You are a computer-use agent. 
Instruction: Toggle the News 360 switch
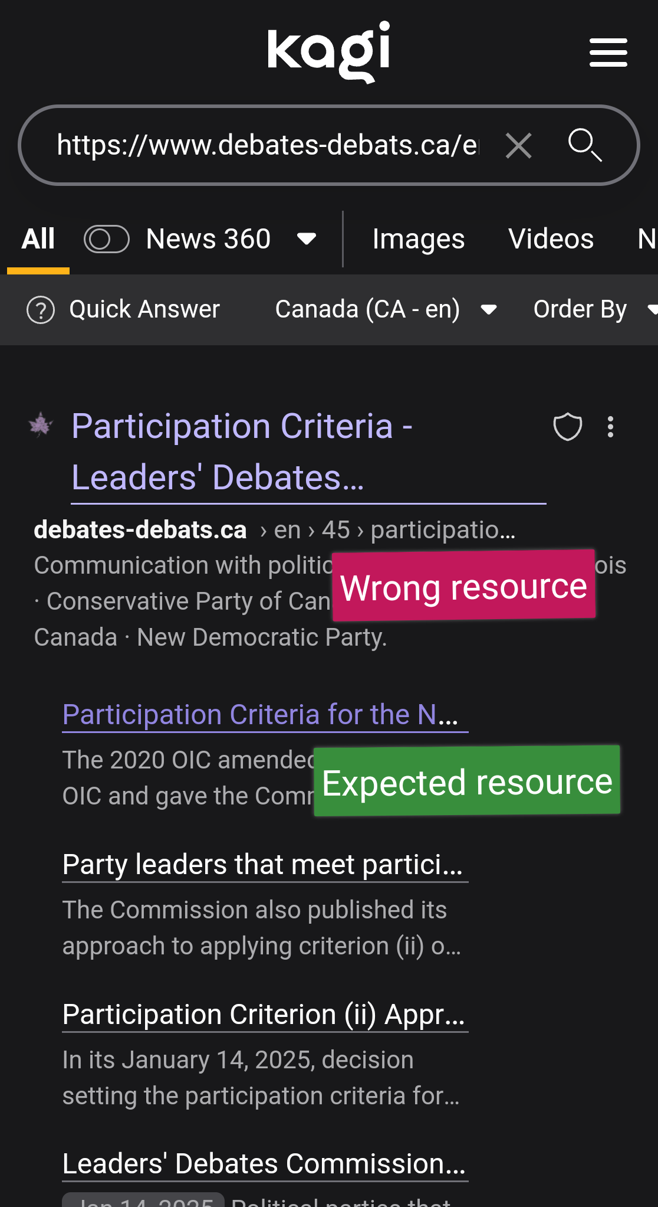pos(106,239)
